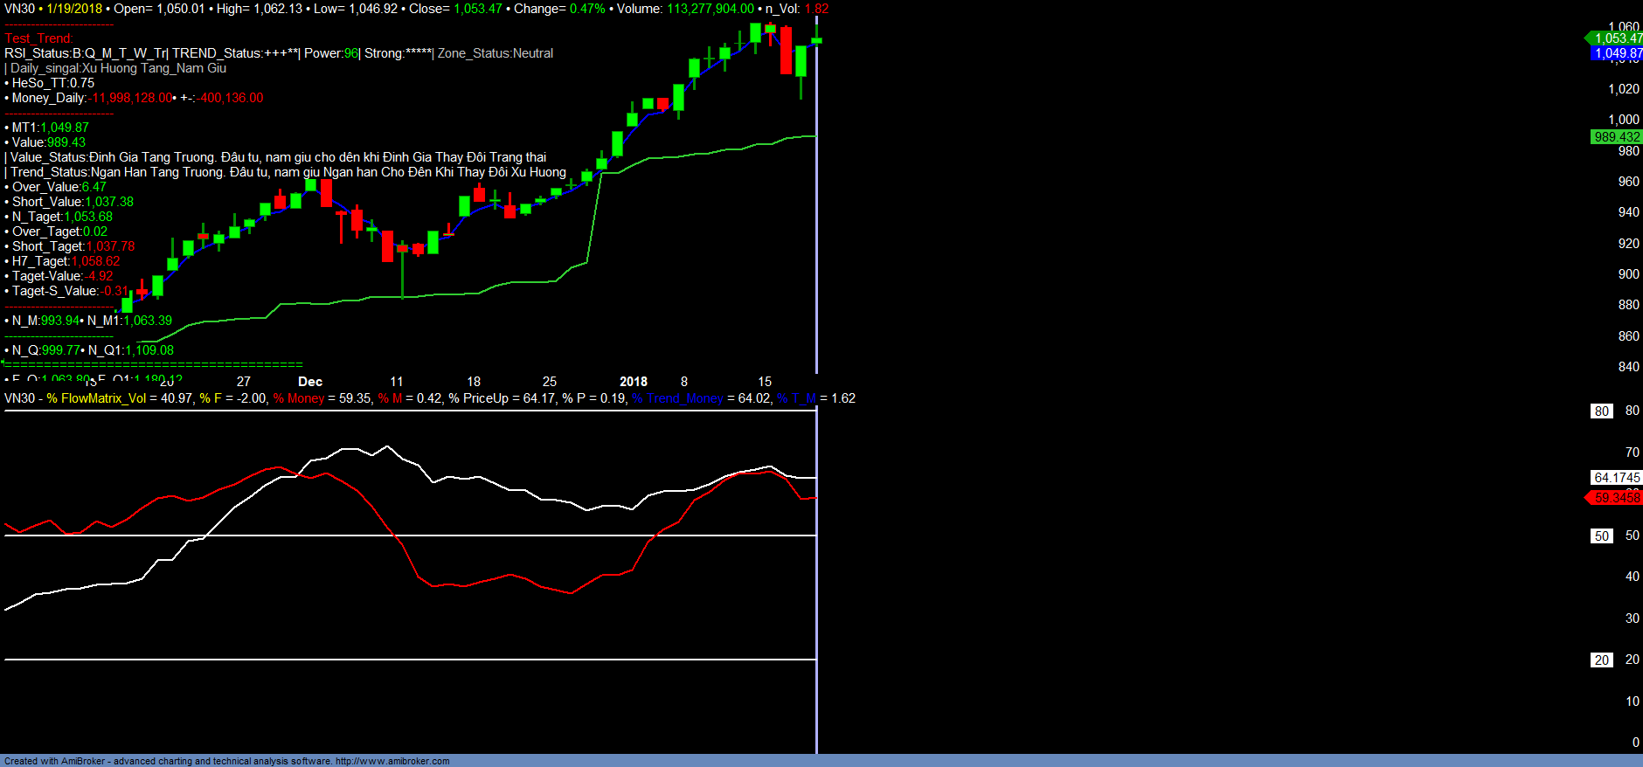Select the boxed 80 level label
The width and height of the screenshot is (1643, 767).
[x=1601, y=411]
